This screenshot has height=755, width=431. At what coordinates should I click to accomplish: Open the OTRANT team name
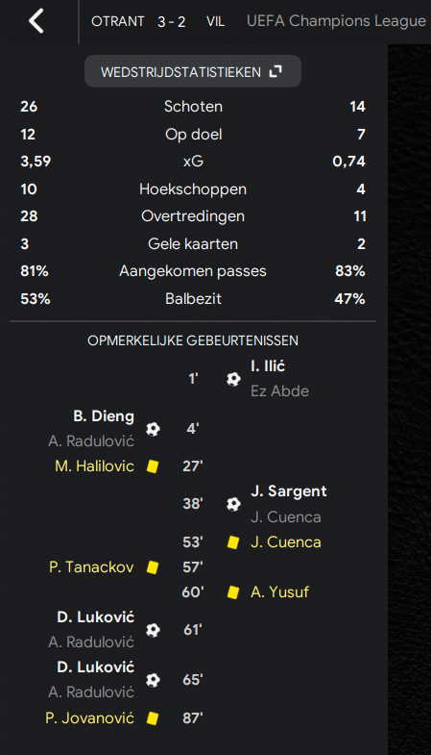coord(118,22)
